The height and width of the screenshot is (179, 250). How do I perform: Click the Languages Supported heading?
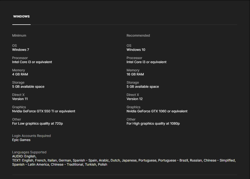coord(29,152)
